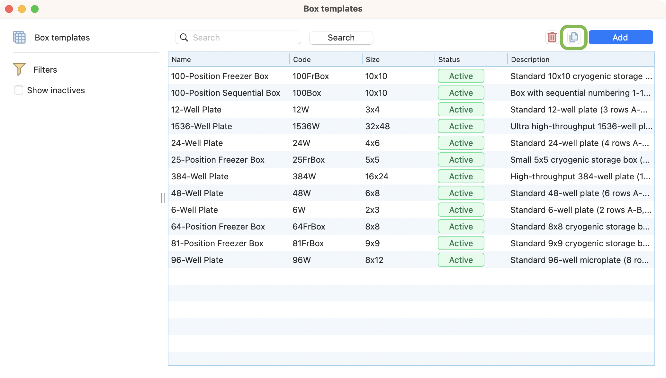Click the duplicate template copy icon
The image size is (666, 378).
(x=574, y=38)
